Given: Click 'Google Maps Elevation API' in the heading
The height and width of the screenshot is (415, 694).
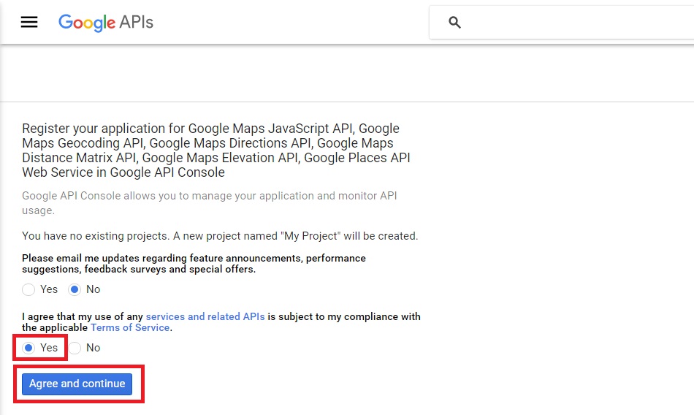Looking at the screenshot, I should (221, 158).
